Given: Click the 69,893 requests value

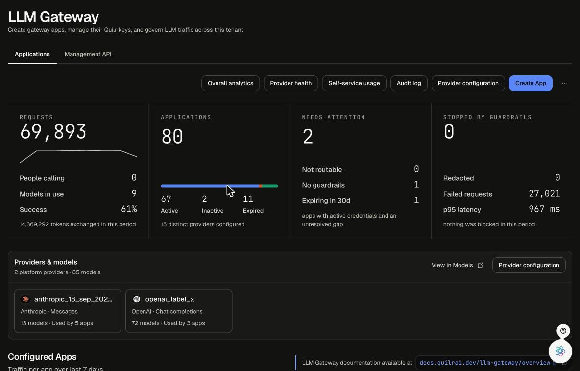Looking at the screenshot, I should tap(53, 132).
